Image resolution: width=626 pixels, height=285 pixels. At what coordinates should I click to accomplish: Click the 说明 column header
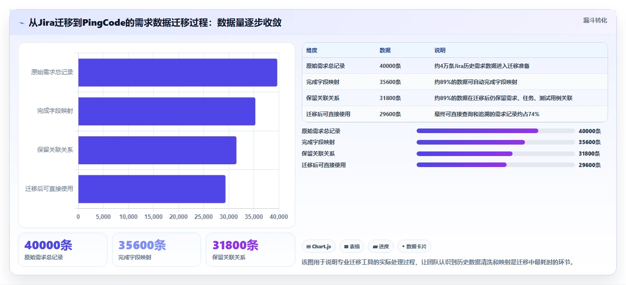click(x=440, y=50)
